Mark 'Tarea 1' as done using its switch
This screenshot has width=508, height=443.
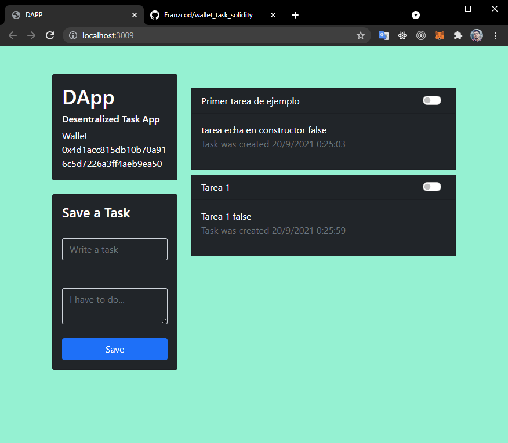point(431,186)
